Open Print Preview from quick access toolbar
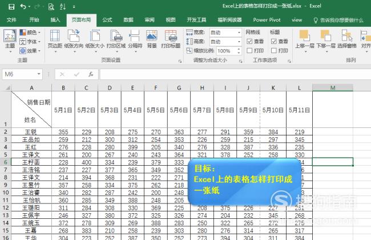The image size is (371, 240). [x=51, y=7]
